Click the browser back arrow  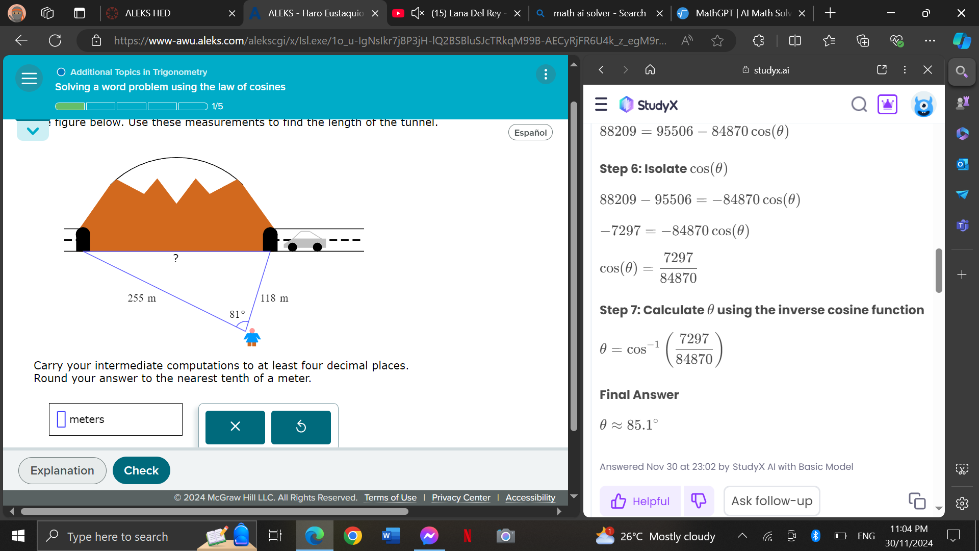[21, 41]
